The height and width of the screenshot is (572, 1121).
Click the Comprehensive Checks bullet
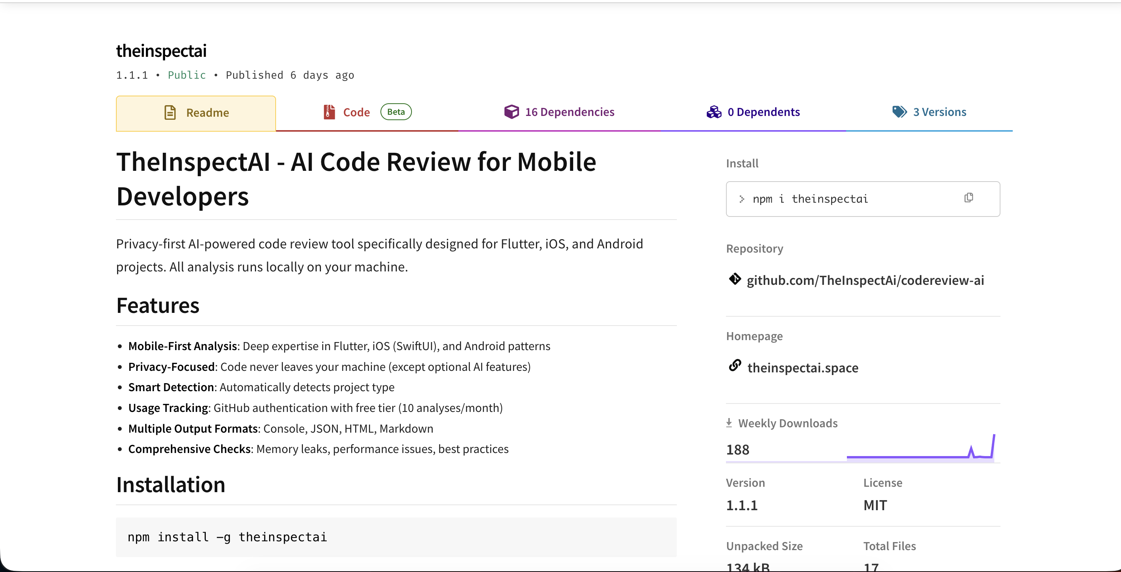pos(318,449)
